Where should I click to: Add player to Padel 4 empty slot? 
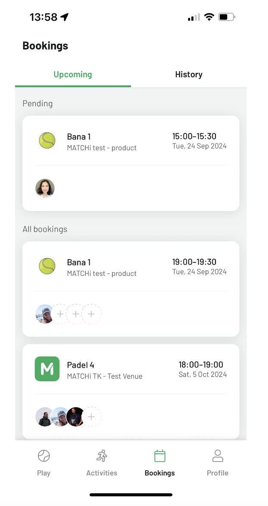tap(91, 417)
